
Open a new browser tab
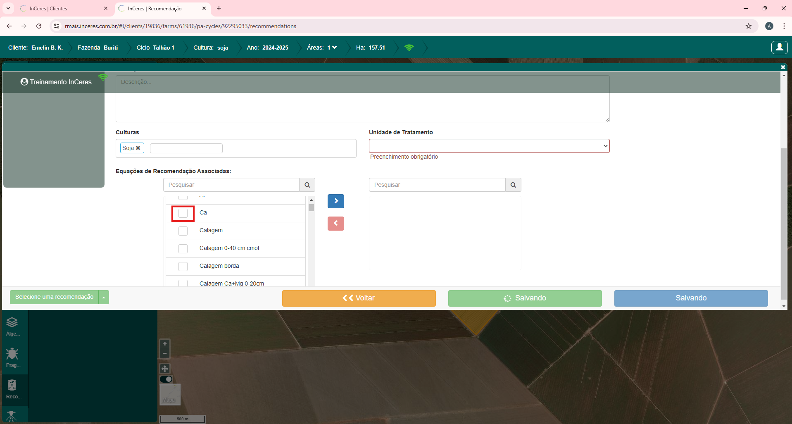click(219, 8)
